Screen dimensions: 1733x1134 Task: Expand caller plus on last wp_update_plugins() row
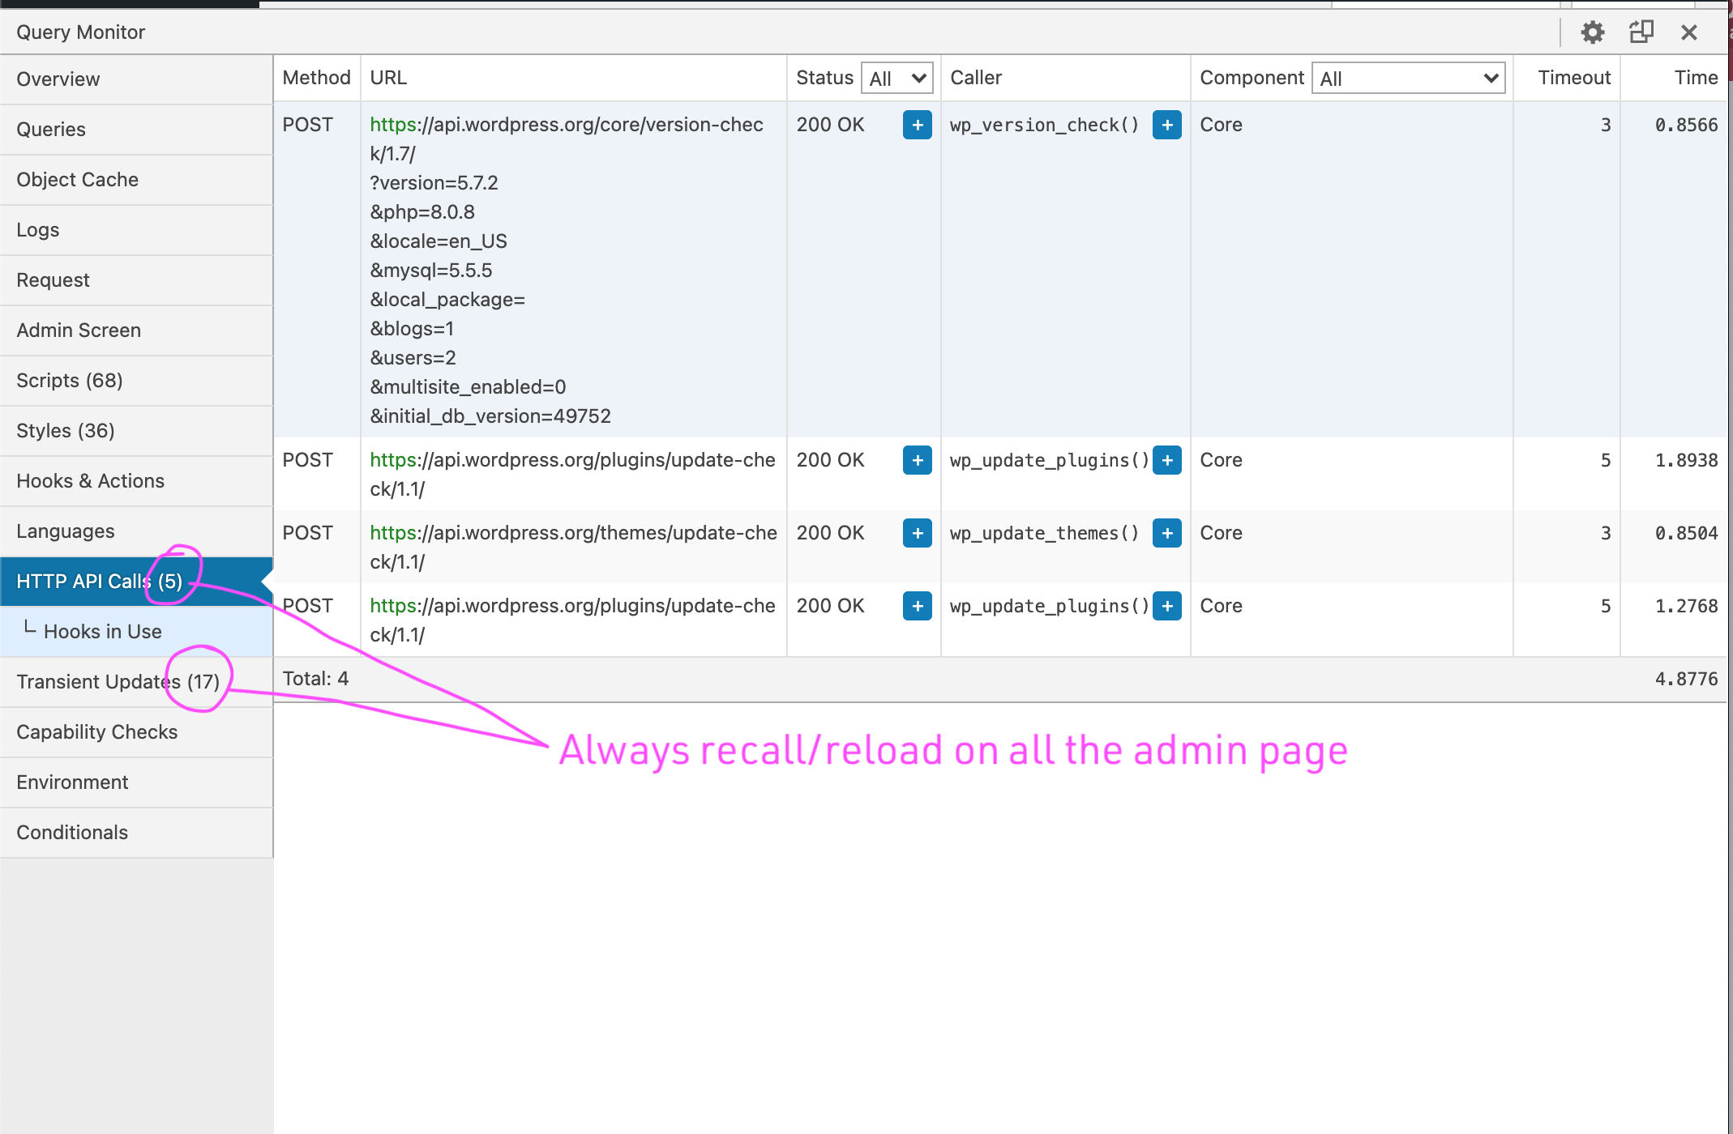pos(1166,606)
